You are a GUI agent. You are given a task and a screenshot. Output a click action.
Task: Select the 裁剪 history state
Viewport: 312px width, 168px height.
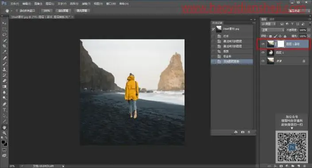click(232, 51)
